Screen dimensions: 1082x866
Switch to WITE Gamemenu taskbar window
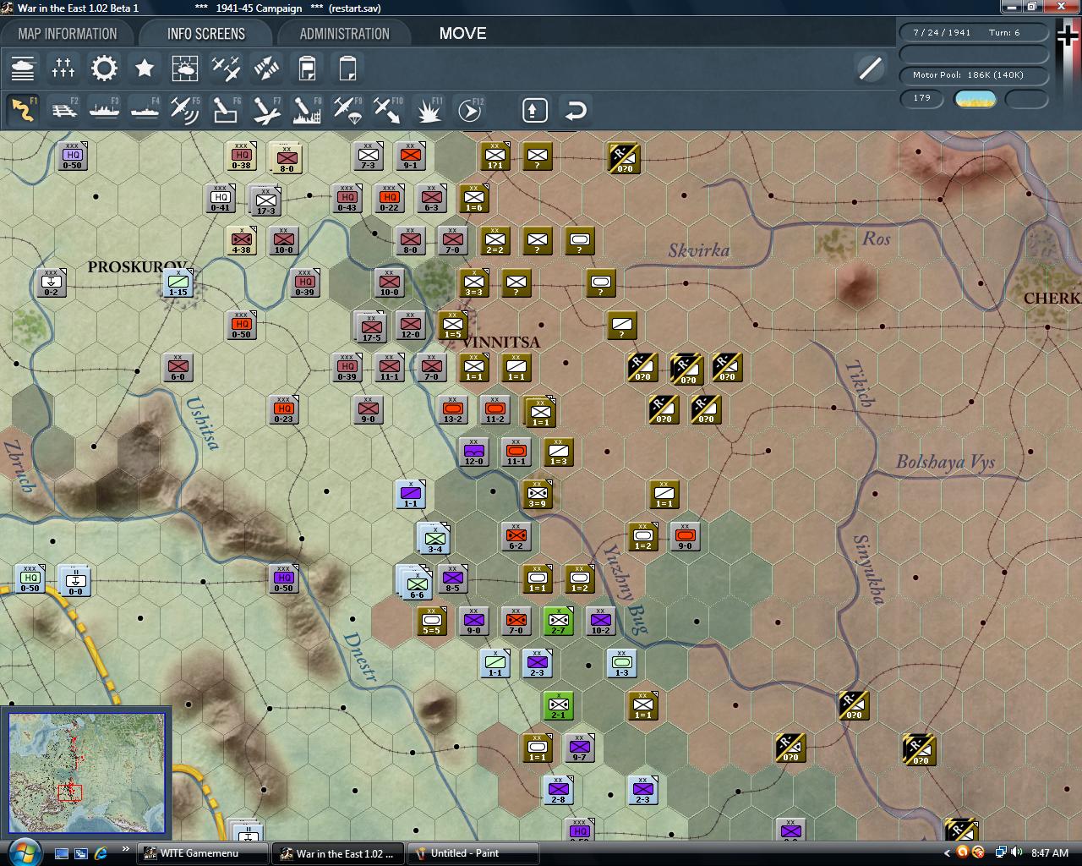pos(203,853)
